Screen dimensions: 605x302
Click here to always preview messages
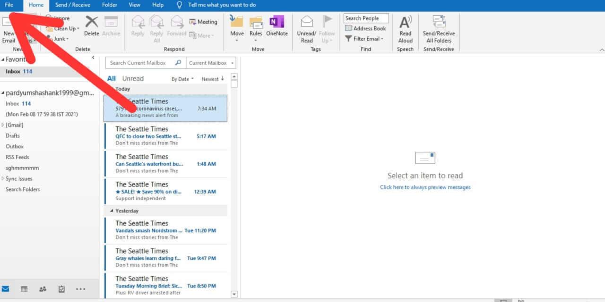click(x=424, y=187)
